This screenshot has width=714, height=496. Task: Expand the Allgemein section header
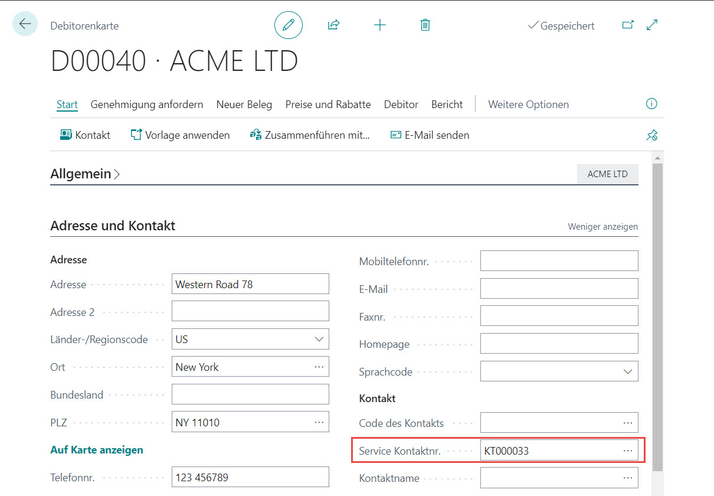point(85,174)
